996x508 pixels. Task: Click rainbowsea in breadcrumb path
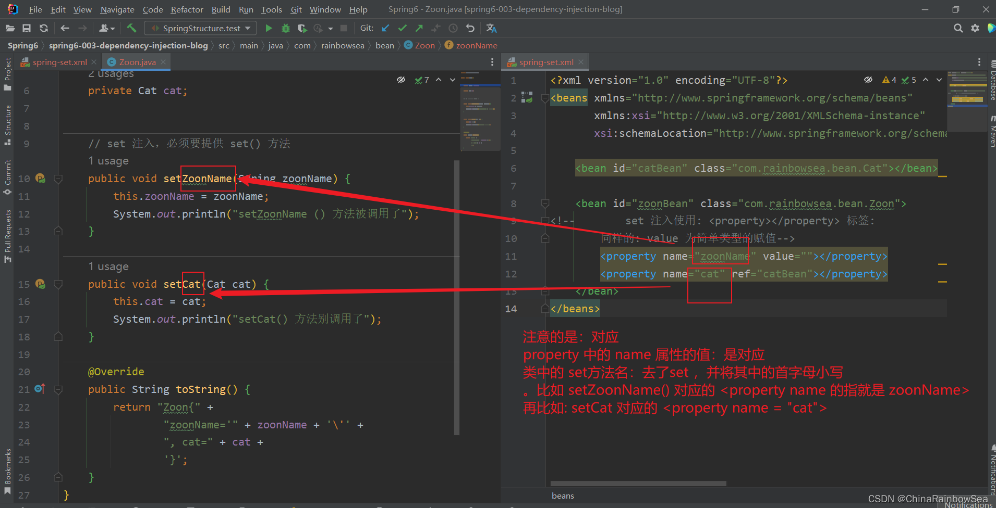tap(343, 45)
